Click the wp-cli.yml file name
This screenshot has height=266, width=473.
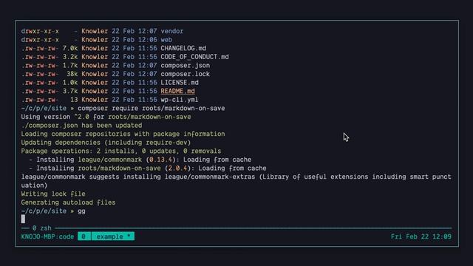point(180,100)
